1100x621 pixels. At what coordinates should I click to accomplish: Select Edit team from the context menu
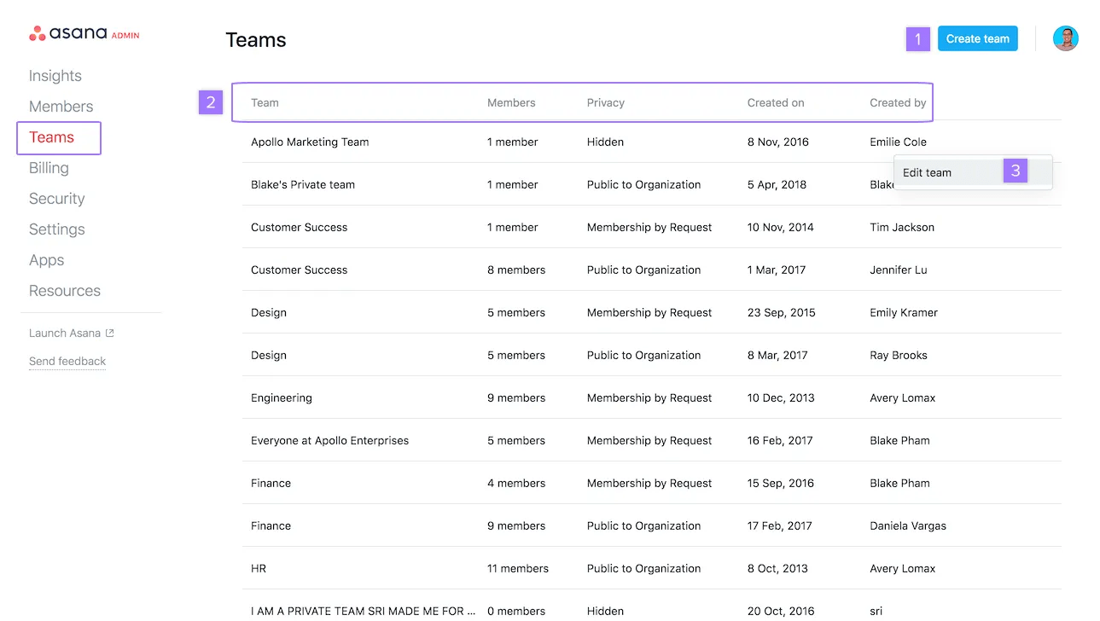[927, 171]
